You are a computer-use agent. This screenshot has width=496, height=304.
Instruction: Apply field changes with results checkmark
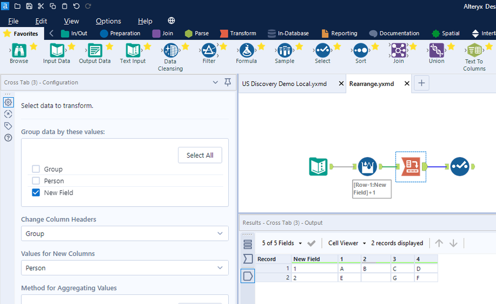coord(311,243)
